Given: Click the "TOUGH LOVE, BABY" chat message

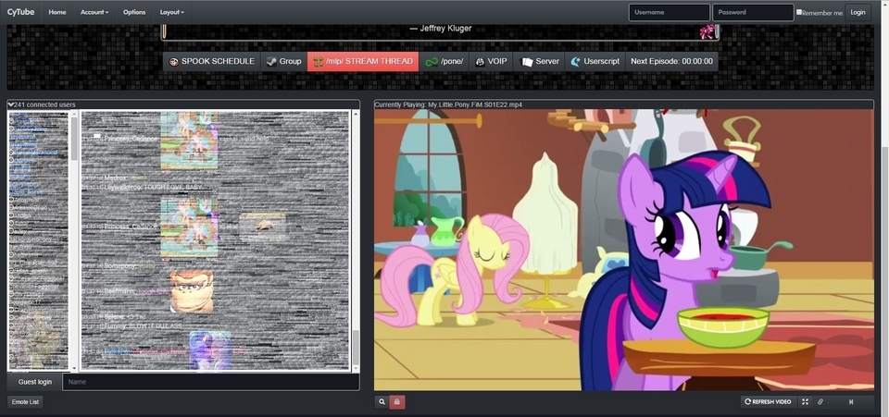Looking at the screenshot, I should click(173, 187).
